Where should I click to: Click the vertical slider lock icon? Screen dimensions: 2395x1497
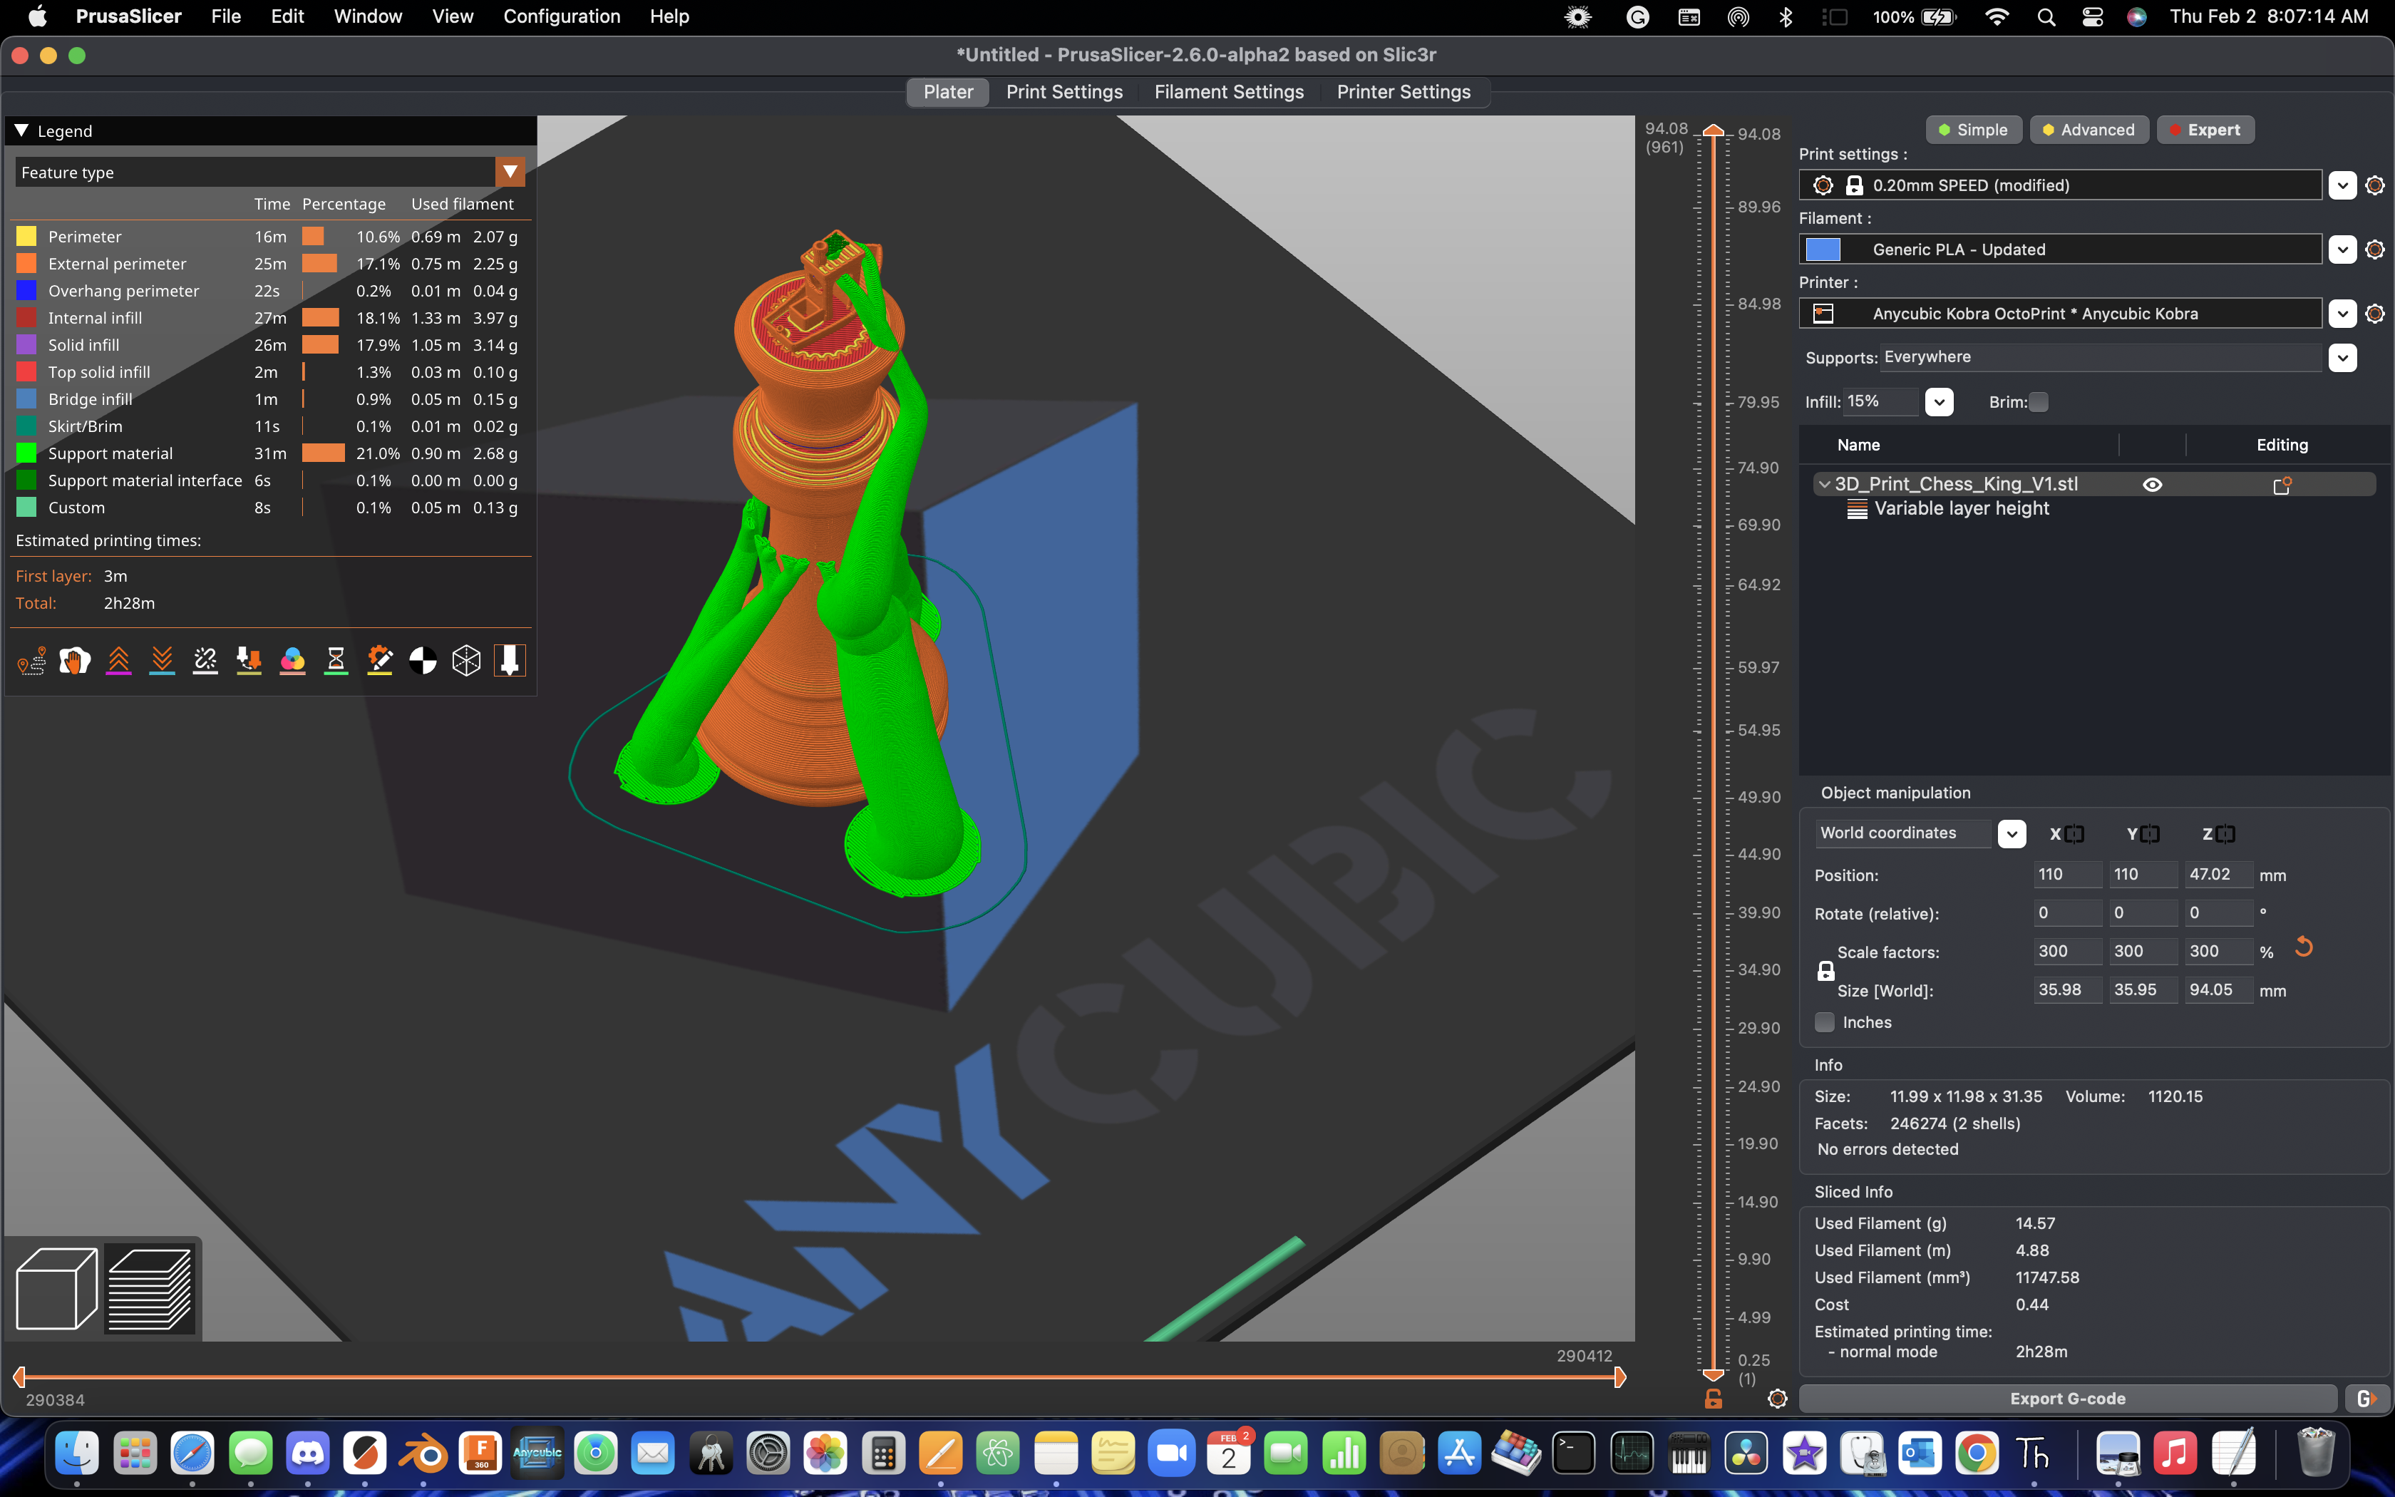[x=1713, y=1399]
